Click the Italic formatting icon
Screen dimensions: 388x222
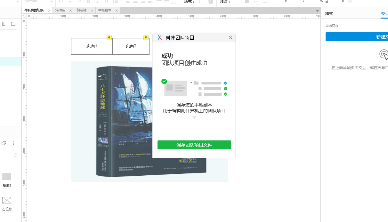pos(98,2)
